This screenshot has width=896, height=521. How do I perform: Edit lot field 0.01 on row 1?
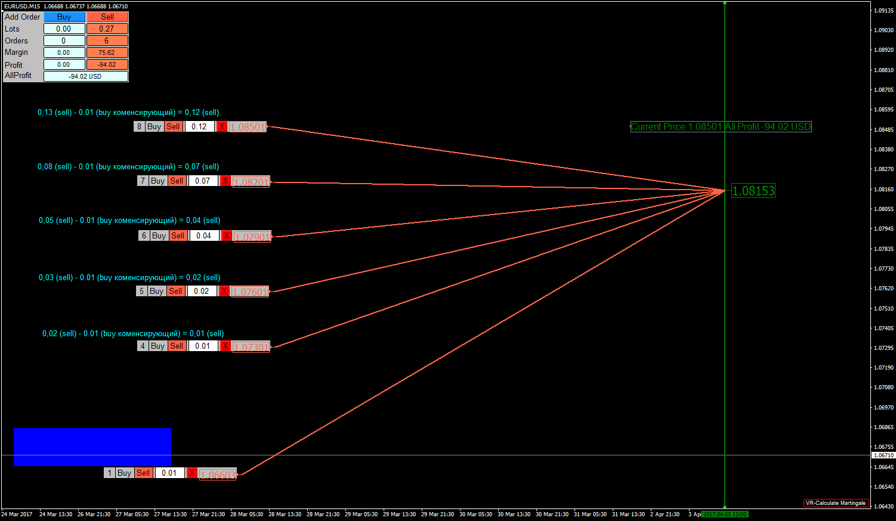coord(169,473)
